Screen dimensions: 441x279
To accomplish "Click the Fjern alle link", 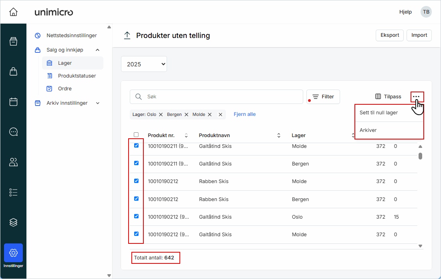I will point(244,114).
